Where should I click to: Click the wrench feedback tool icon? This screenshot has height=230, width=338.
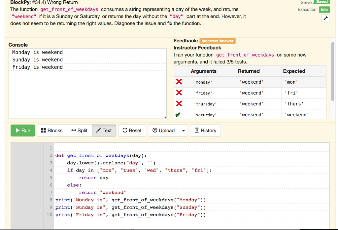tap(325, 18)
